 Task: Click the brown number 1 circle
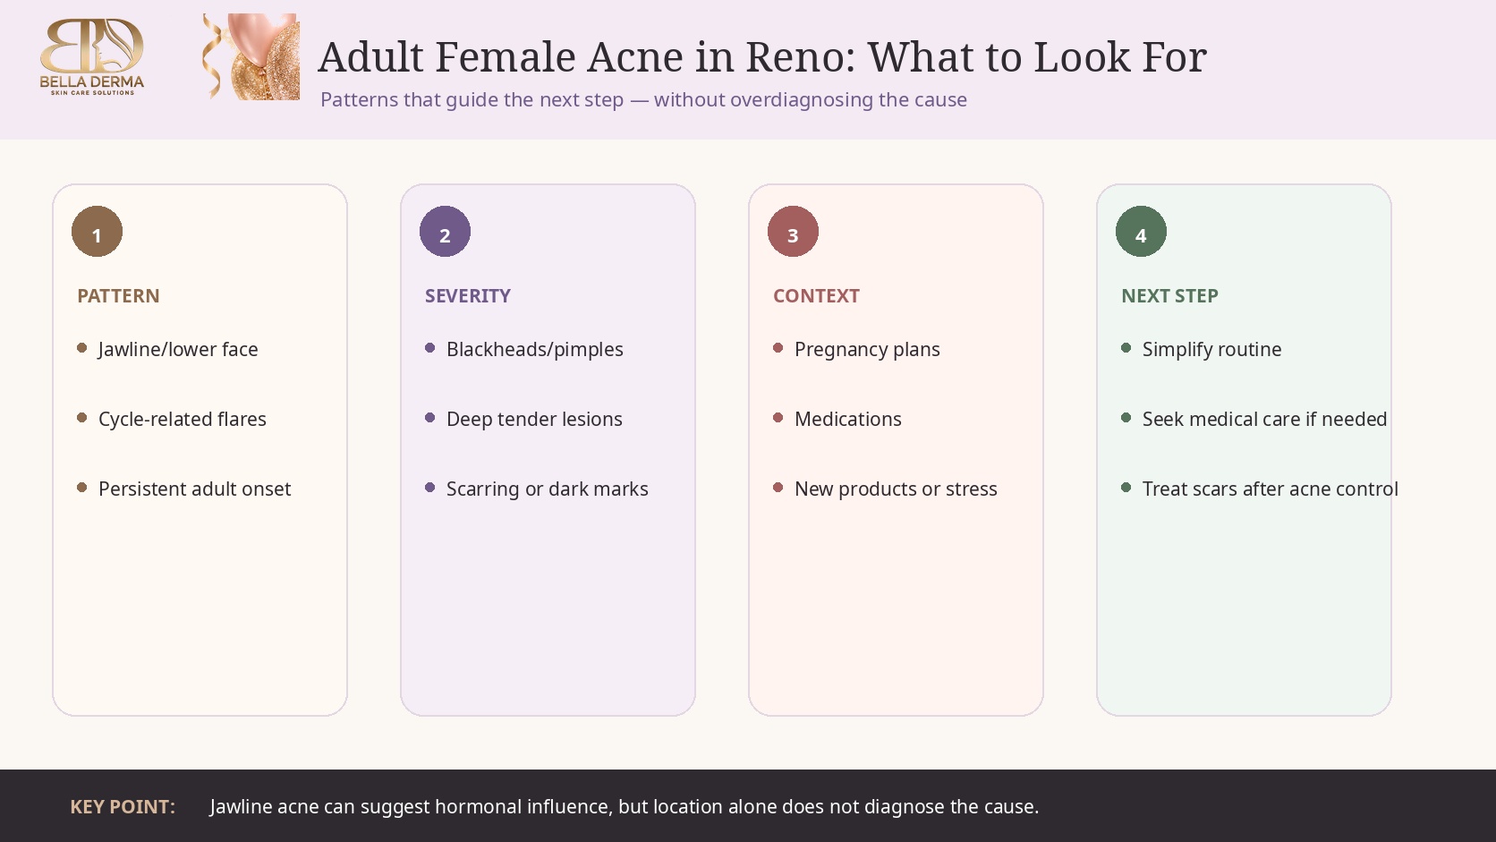click(x=97, y=232)
